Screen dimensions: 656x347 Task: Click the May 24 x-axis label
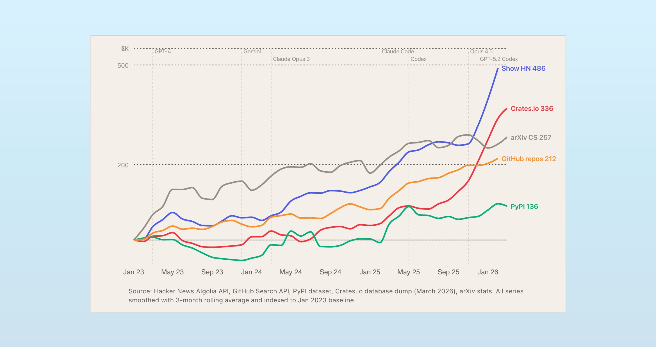[x=290, y=272]
